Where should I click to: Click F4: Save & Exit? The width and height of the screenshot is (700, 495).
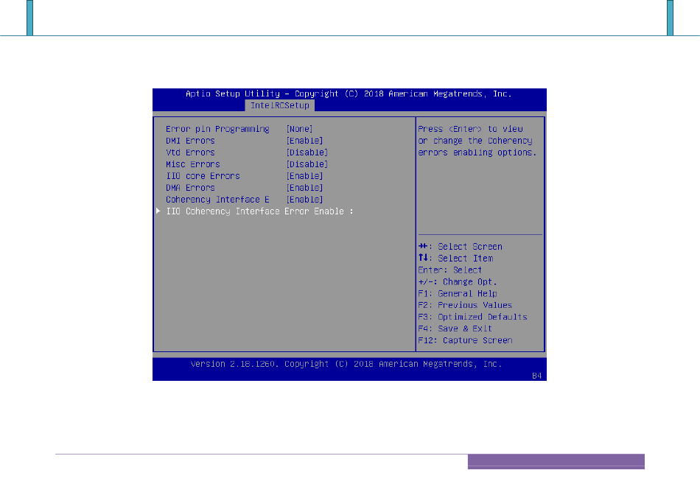[x=455, y=329]
